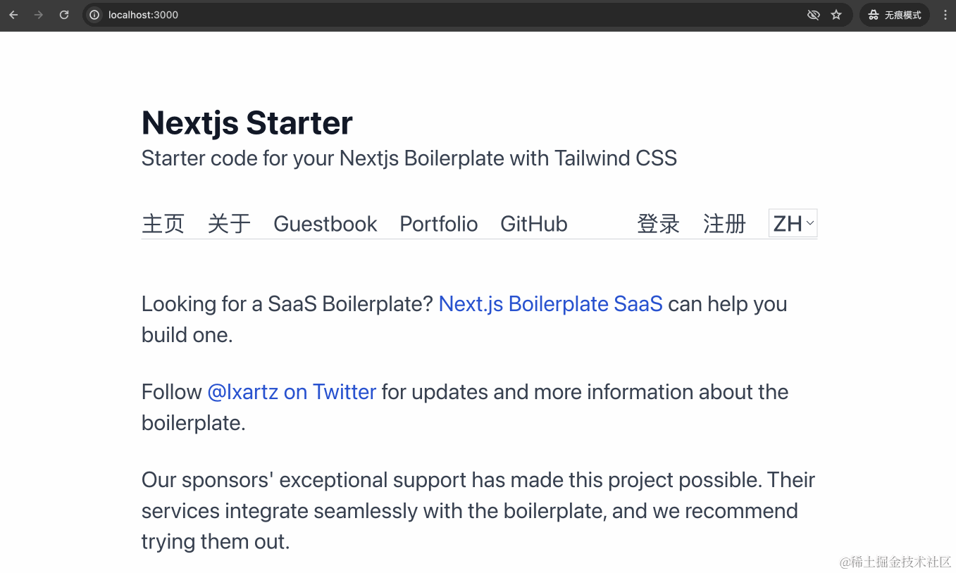This screenshot has width=956, height=573.
Task: View site information icon in address bar
Action: (x=94, y=15)
